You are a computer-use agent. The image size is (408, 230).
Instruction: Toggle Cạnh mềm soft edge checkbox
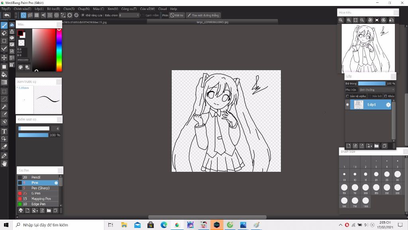tap(143, 16)
